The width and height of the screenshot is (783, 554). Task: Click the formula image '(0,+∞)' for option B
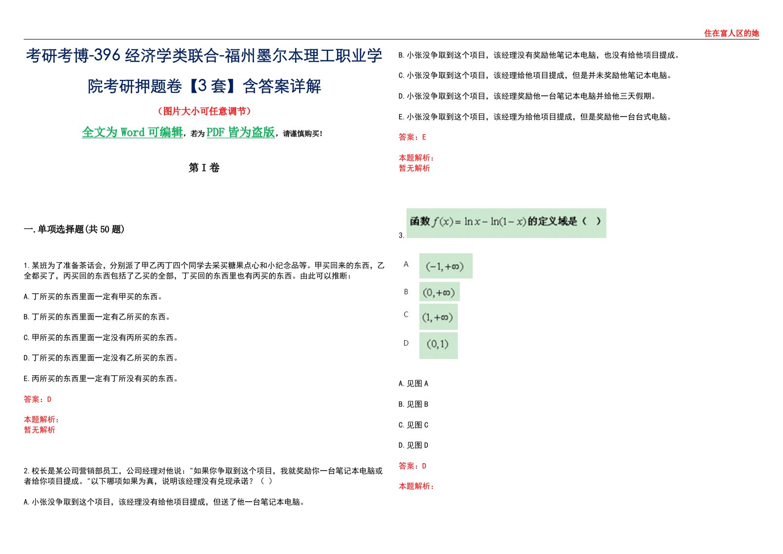440,292
